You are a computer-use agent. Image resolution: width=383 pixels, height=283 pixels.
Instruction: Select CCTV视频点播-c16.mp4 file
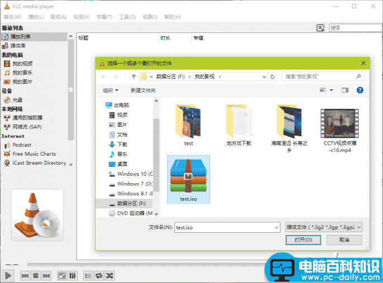click(x=340, y=131)
